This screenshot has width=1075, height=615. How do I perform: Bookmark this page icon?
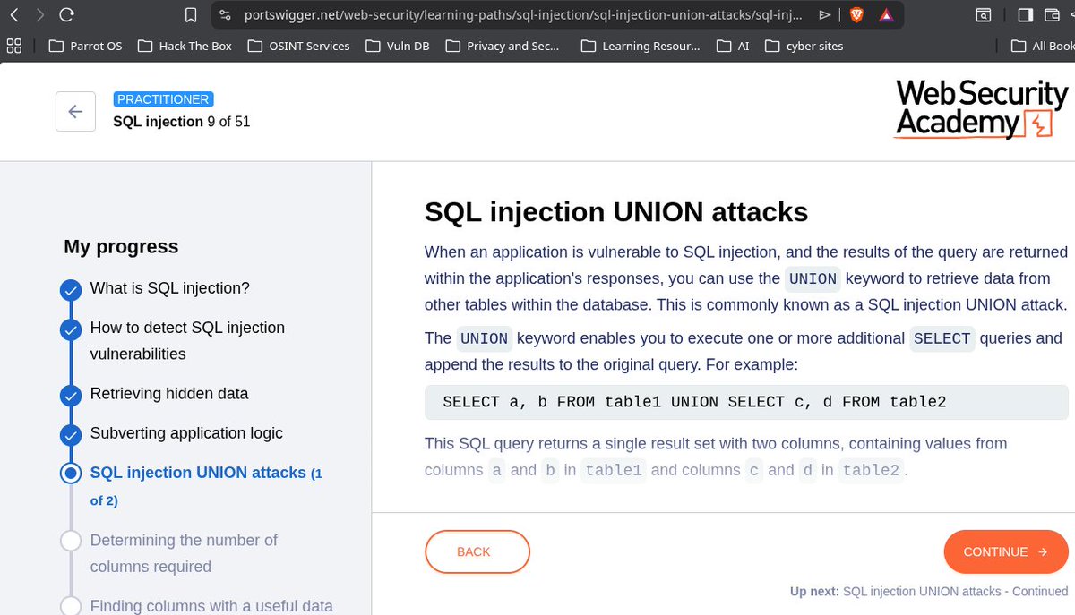(190, 15)
